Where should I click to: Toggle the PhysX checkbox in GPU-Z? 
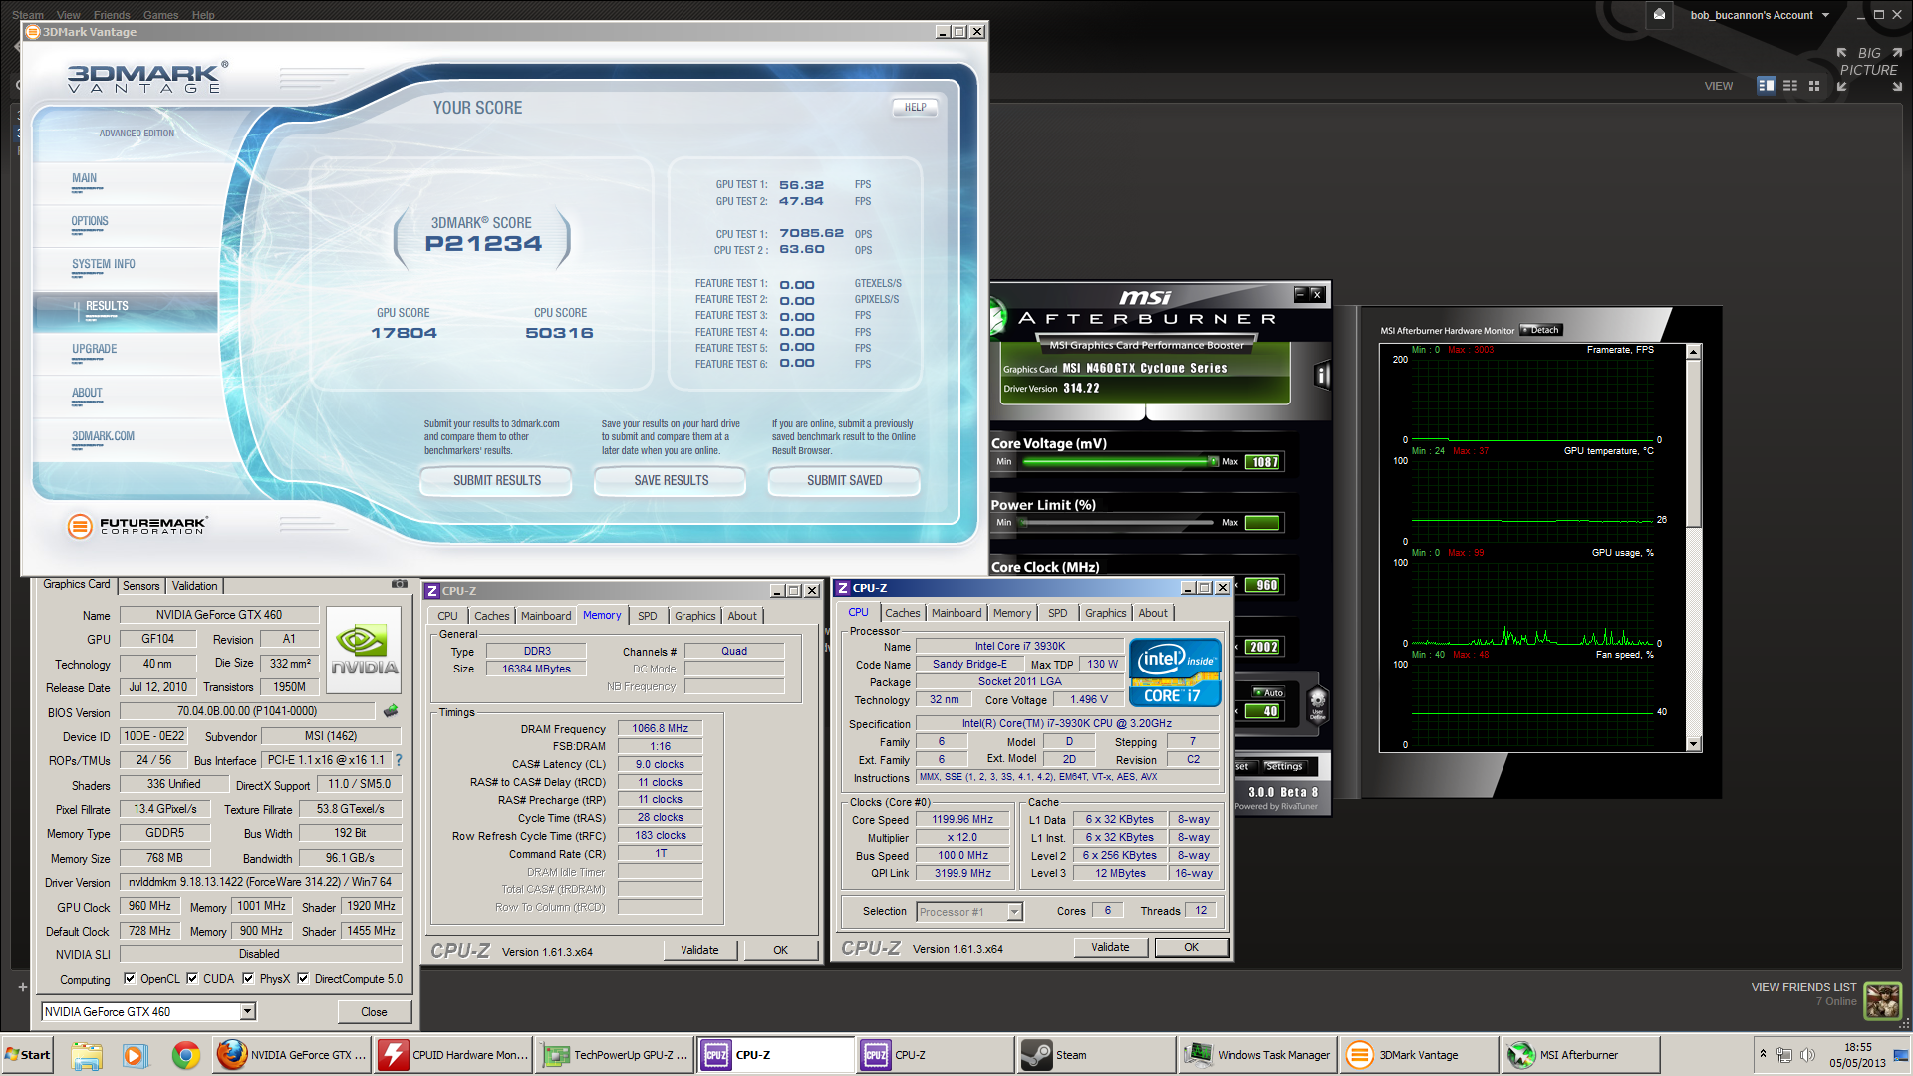(x=248, y=979)
